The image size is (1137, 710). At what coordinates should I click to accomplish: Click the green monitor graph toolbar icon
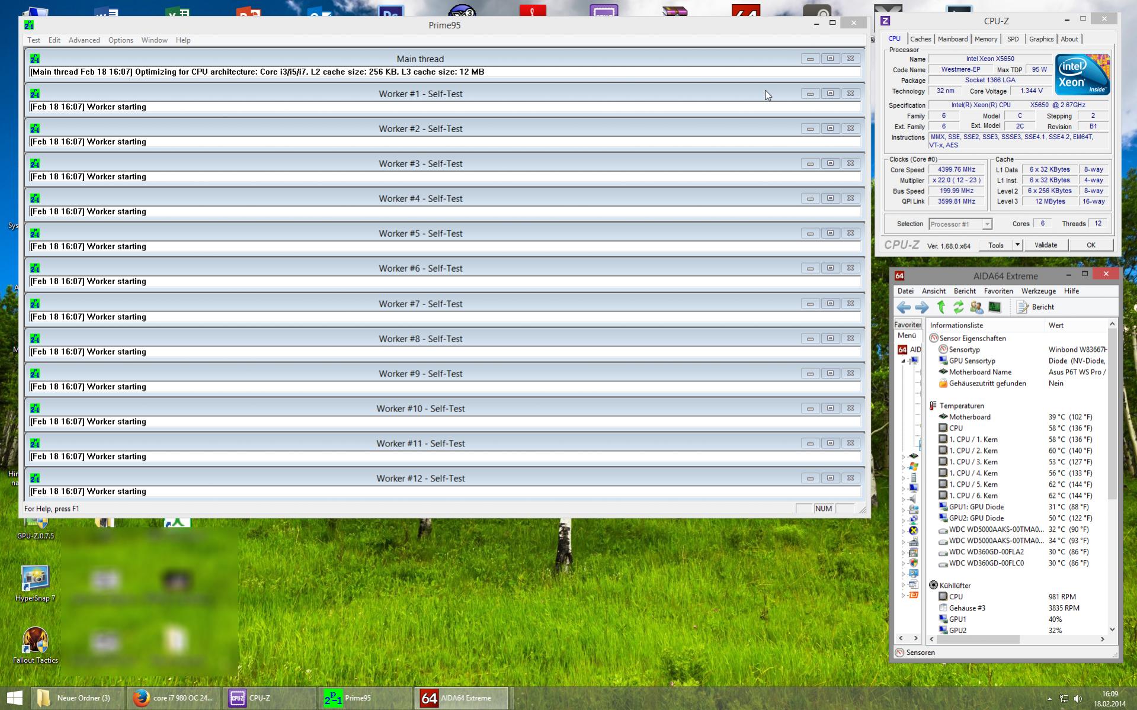click(995, 307)
